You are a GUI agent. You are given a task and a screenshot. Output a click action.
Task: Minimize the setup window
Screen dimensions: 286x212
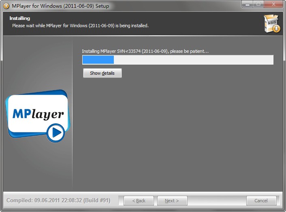point(248,4)
